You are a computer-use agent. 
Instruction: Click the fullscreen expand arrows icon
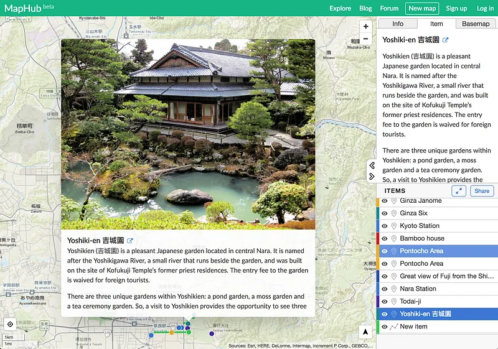click(x=458, y=191)
